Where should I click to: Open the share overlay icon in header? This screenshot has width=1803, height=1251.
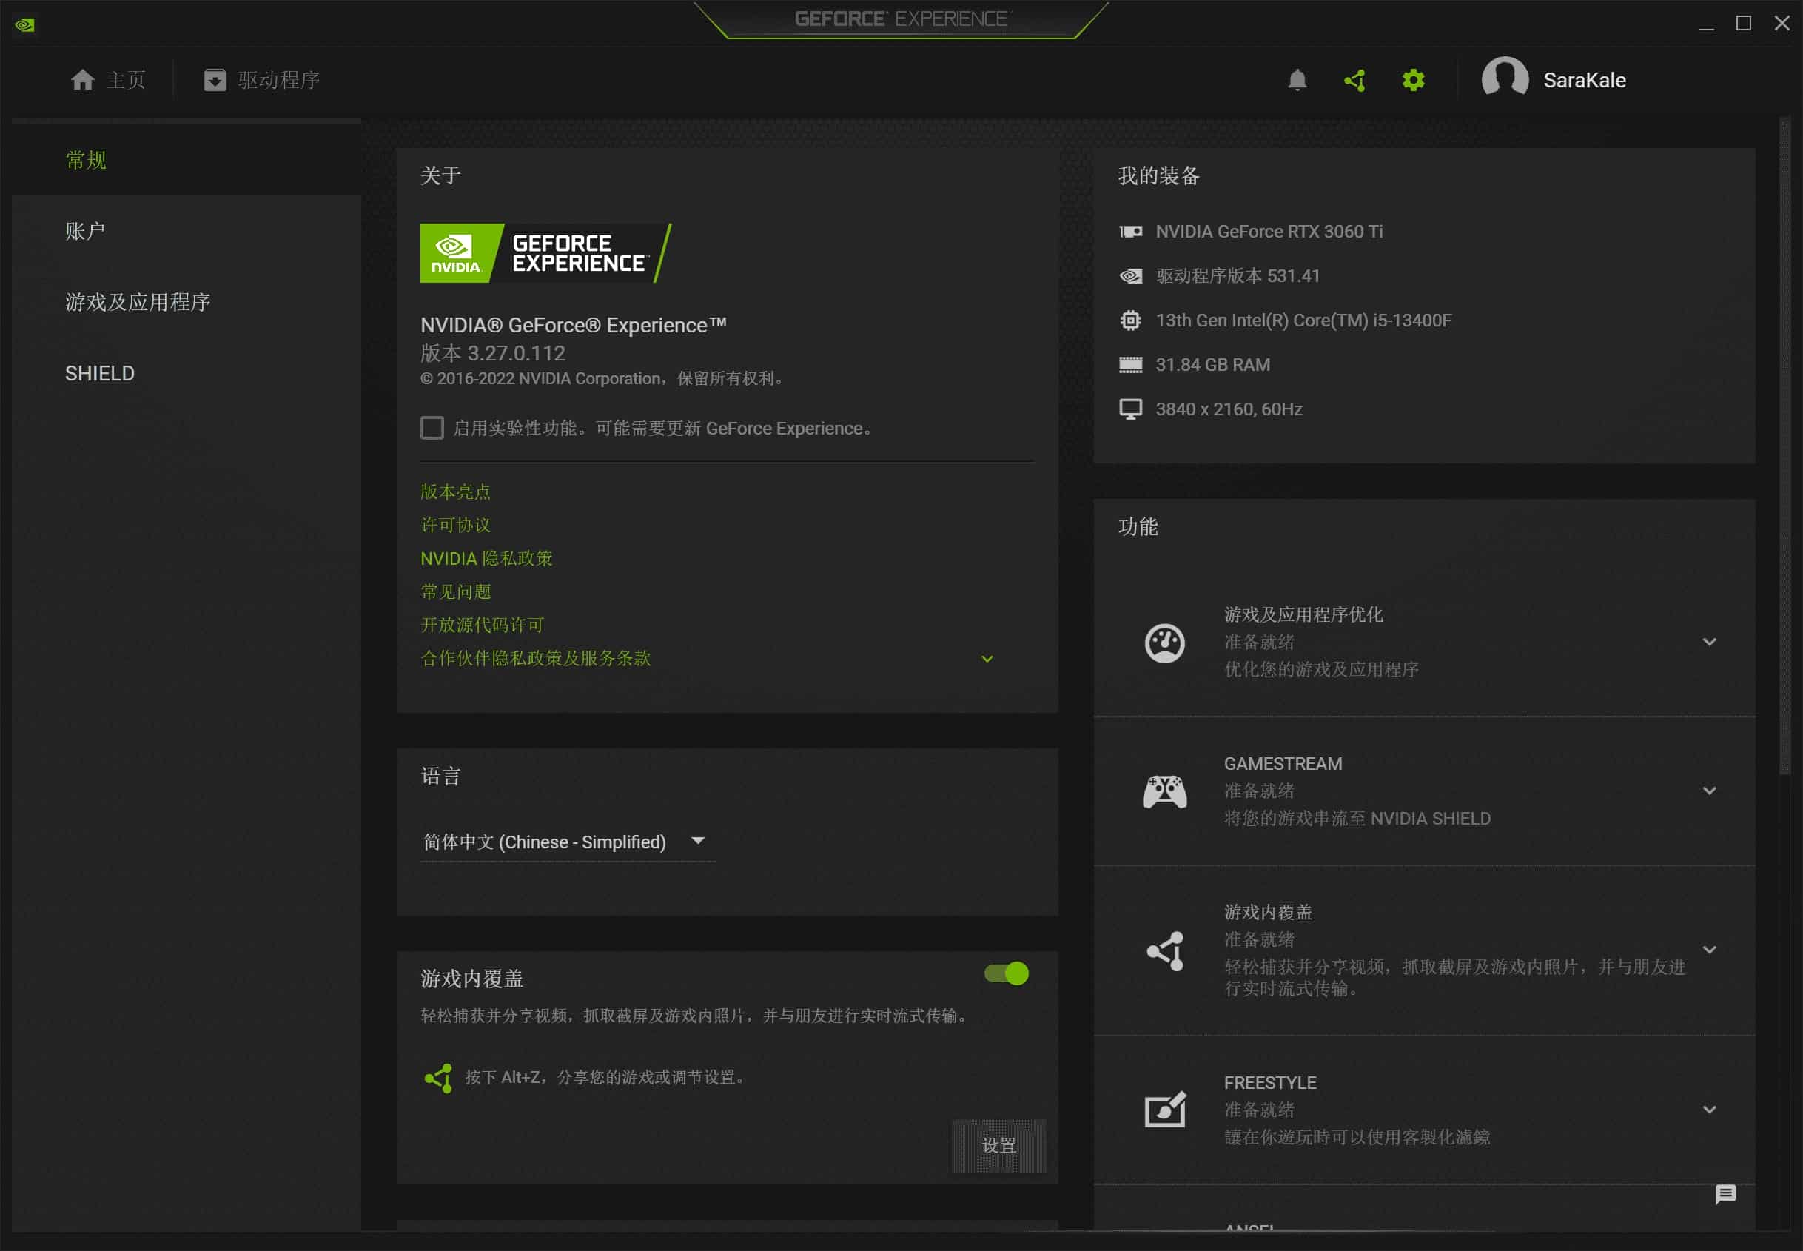coord(1354,80)
